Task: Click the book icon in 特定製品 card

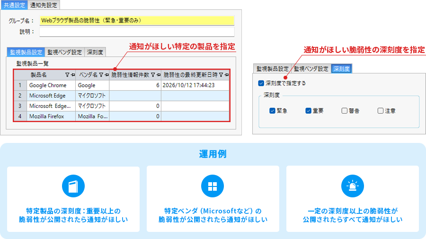Action: pos(73,186)
